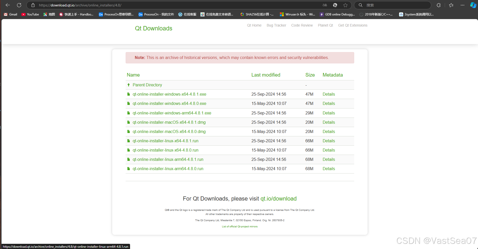Viewport: 478px width, 249px height.
Task: Open the Get Qt Extensions navigation link
Action: (353, 25)
